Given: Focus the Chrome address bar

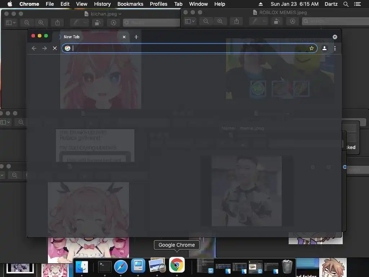Looking at the screenshot, I should [x=190, y=48].
